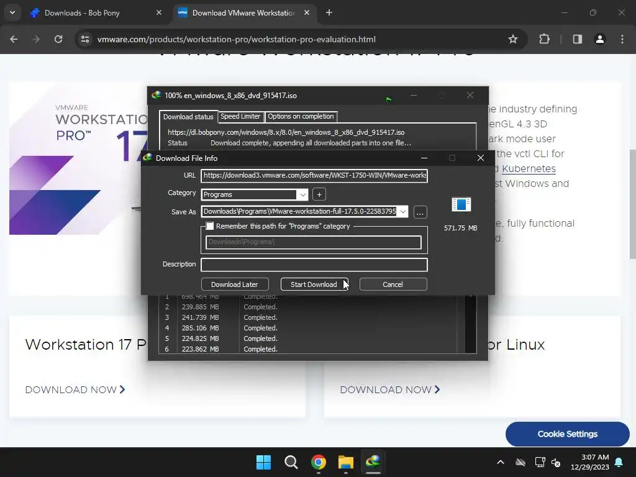Image resolution: width=636 pixels, height=477 pixels.
Task: Click the network tray icon
Action: pos(540,462)
